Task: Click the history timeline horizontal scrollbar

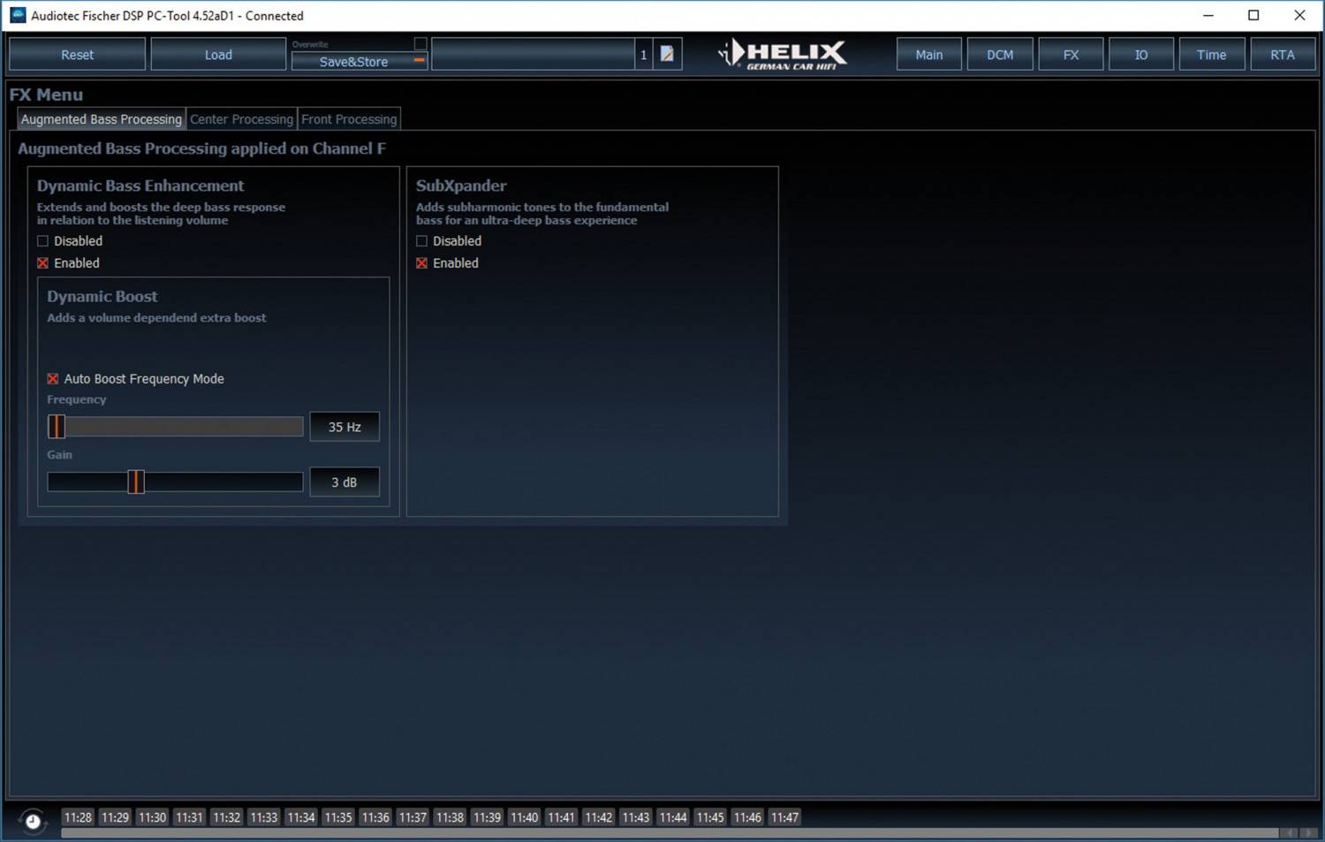Action: coord(670,833)
